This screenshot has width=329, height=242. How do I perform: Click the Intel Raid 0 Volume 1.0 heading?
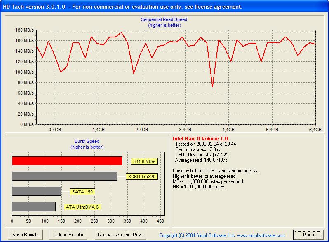tap(201, 139)
